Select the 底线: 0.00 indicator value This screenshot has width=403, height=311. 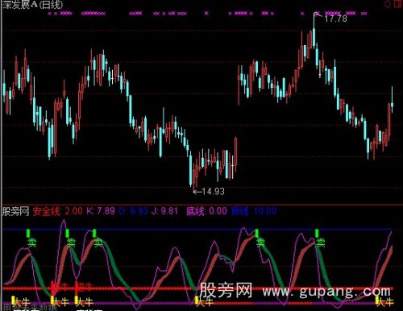[x=206, y=211]
